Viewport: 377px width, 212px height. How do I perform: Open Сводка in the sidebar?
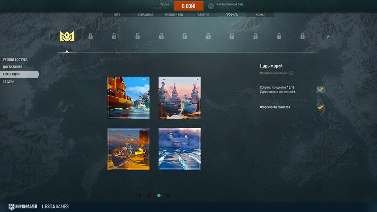click(x=8, y=82)
